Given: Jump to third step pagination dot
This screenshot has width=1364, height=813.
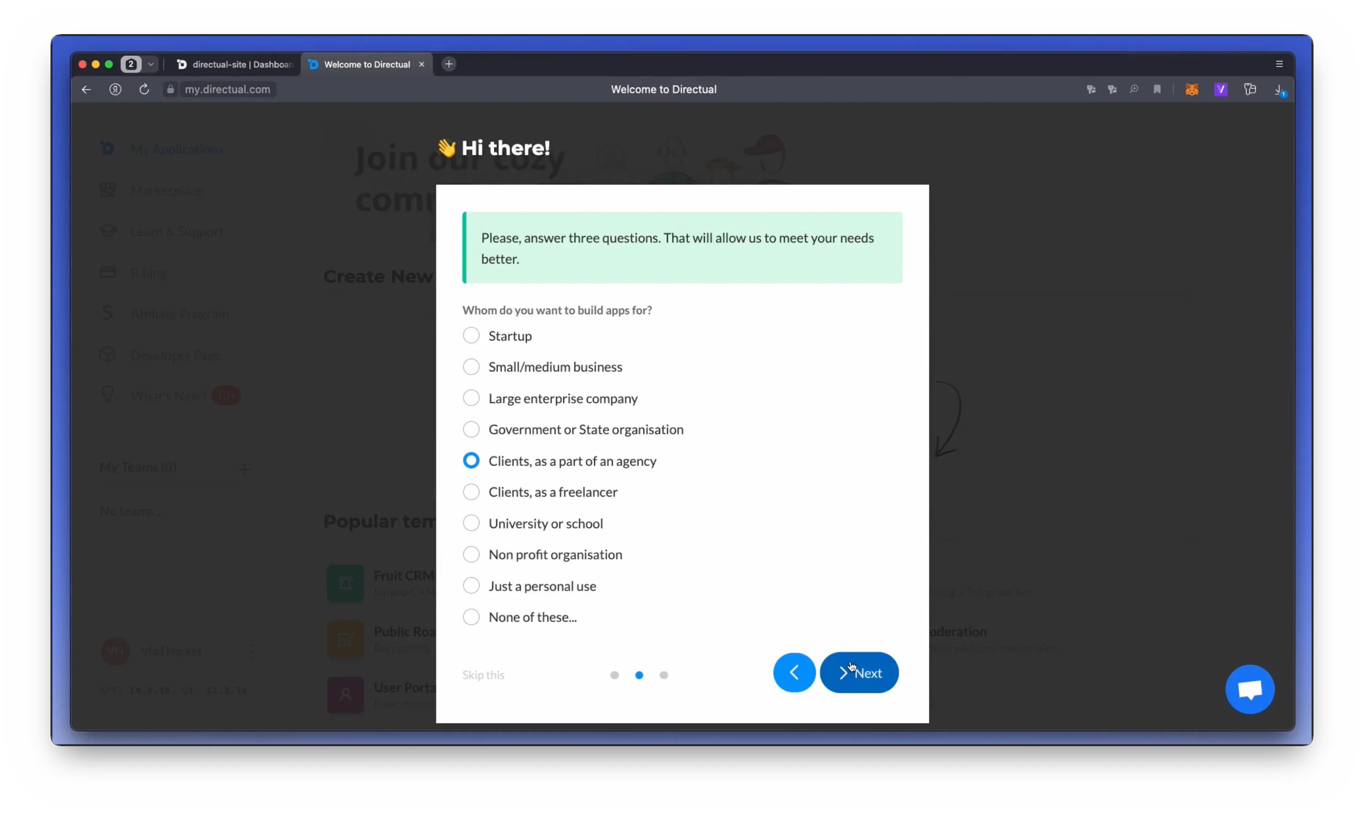Looking at the screenshot, I should pyautogui.click(x=663, y=675).
